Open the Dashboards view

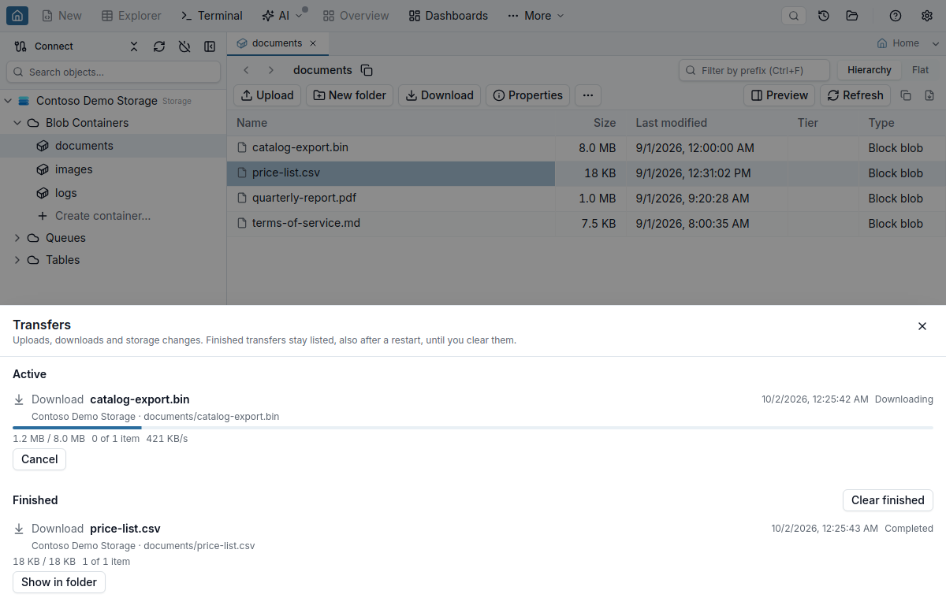tap(449, 16)
